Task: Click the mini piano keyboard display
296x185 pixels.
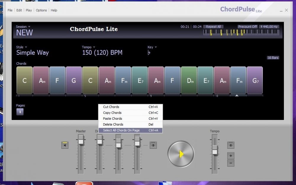Action: tap(241, 33)
